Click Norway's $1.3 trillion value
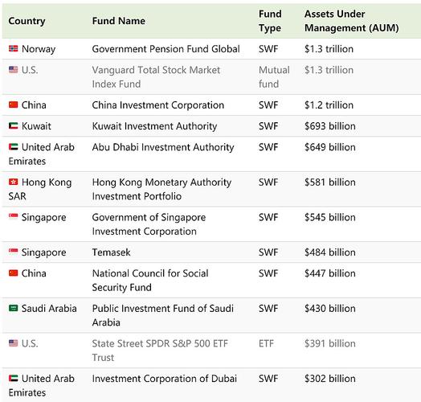The height and width of the screenshot is (402, 421). pyautogui.click(x=329, y=49)
